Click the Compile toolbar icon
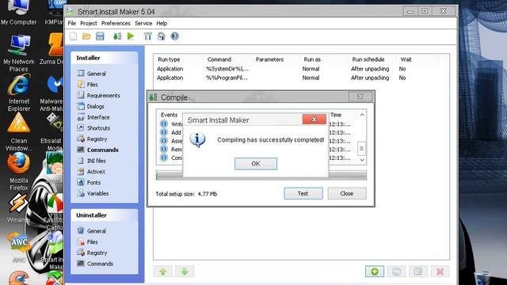Viewport: 507px width, 285px height. pos(117,36)
